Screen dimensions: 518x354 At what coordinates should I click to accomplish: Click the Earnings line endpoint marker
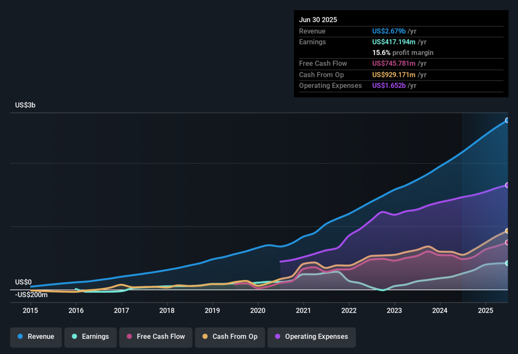(508, 263)
